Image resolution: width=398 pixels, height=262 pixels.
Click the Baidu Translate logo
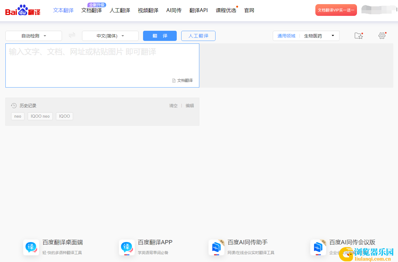coord(23,10)
